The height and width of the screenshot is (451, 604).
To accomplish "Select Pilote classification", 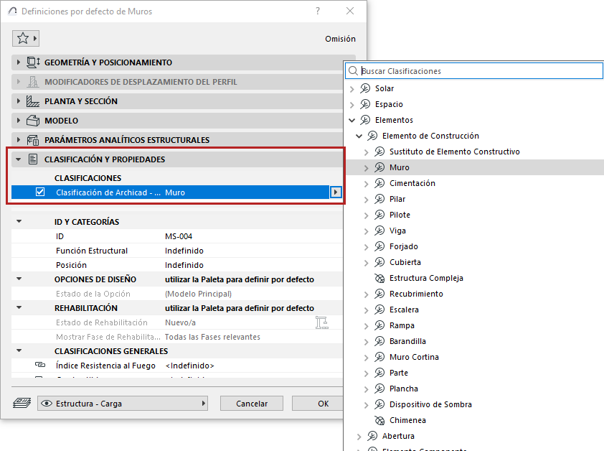I will click(400, 215).
